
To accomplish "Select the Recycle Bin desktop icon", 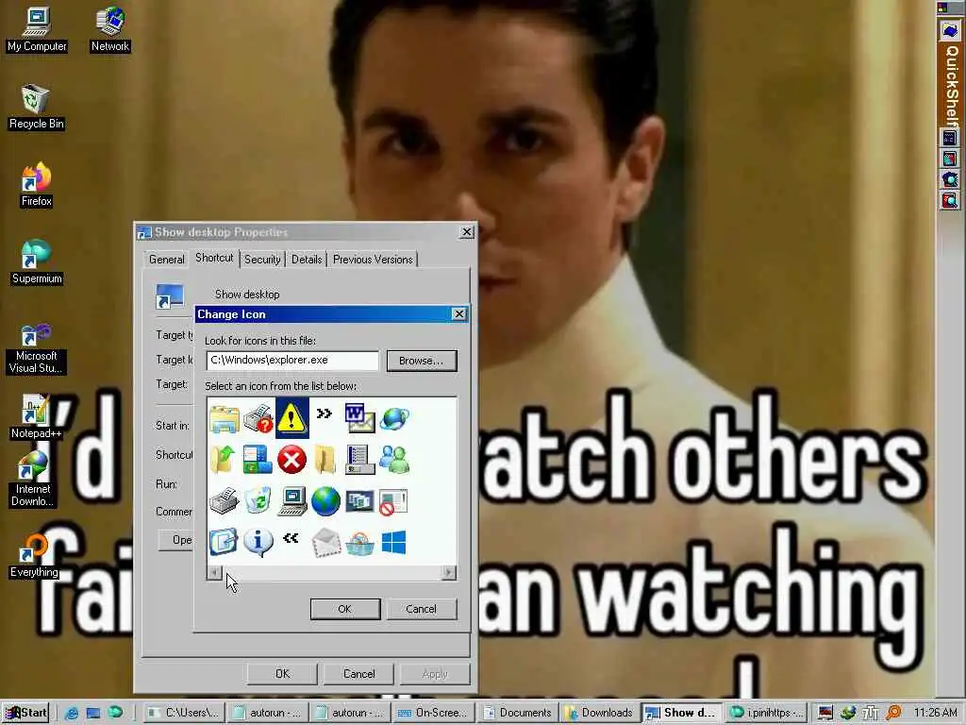I will coord(37,108).
